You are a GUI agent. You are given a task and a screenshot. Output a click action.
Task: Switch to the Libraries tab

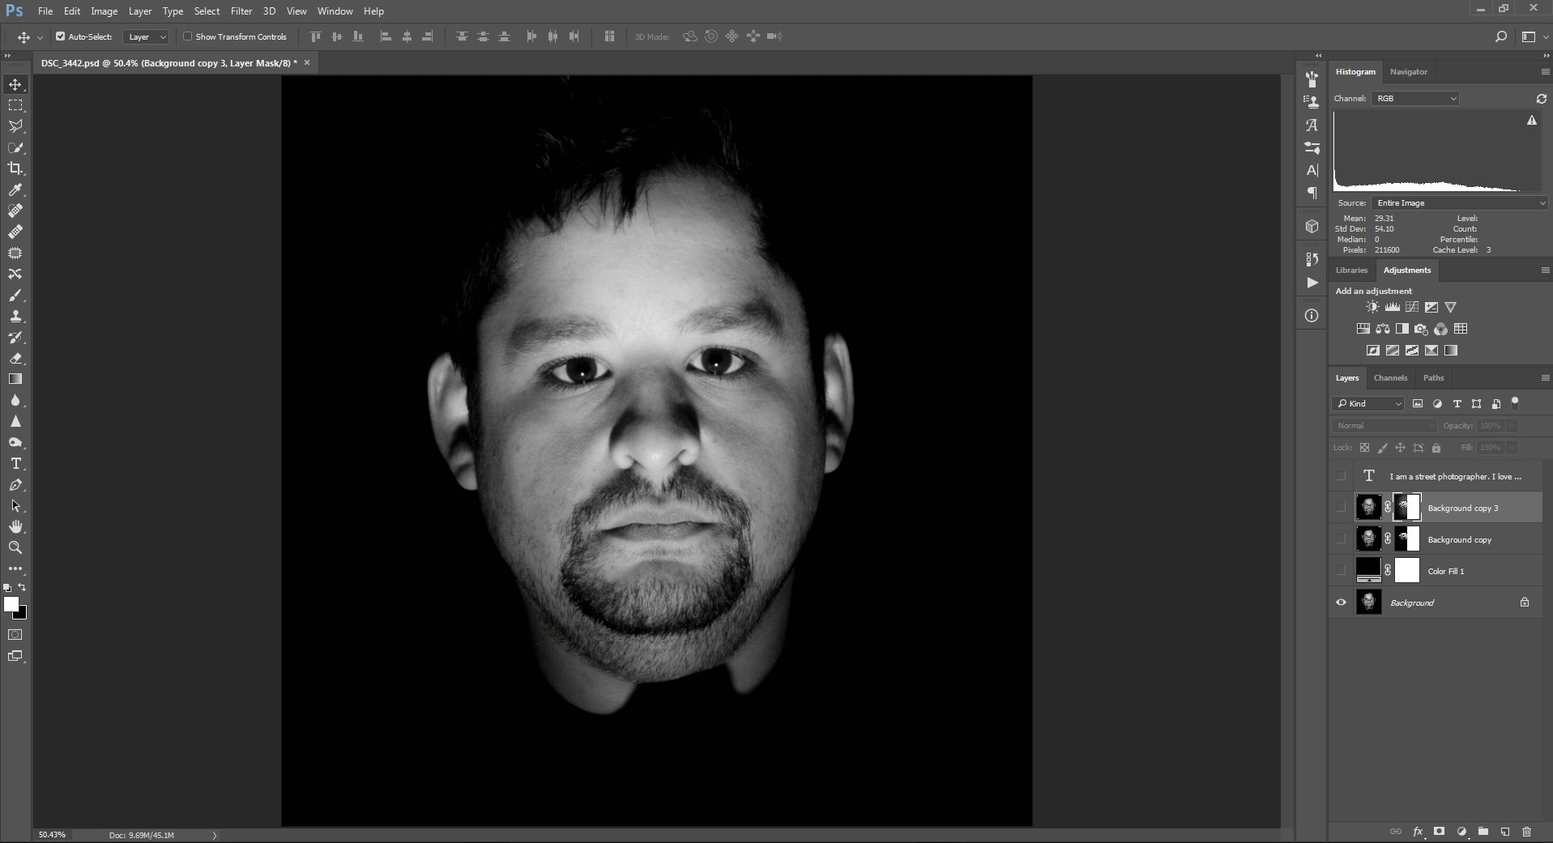1351,270
